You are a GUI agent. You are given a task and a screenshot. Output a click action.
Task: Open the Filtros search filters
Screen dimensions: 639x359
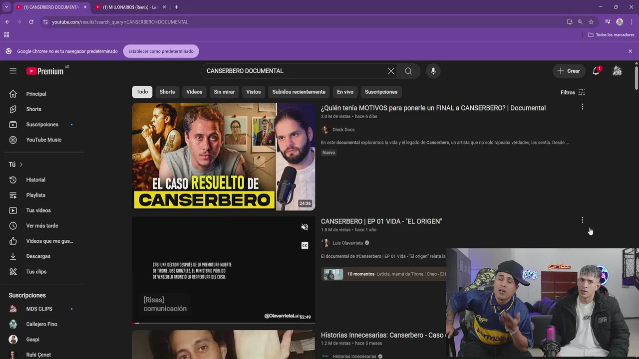(x=573, y=92)
